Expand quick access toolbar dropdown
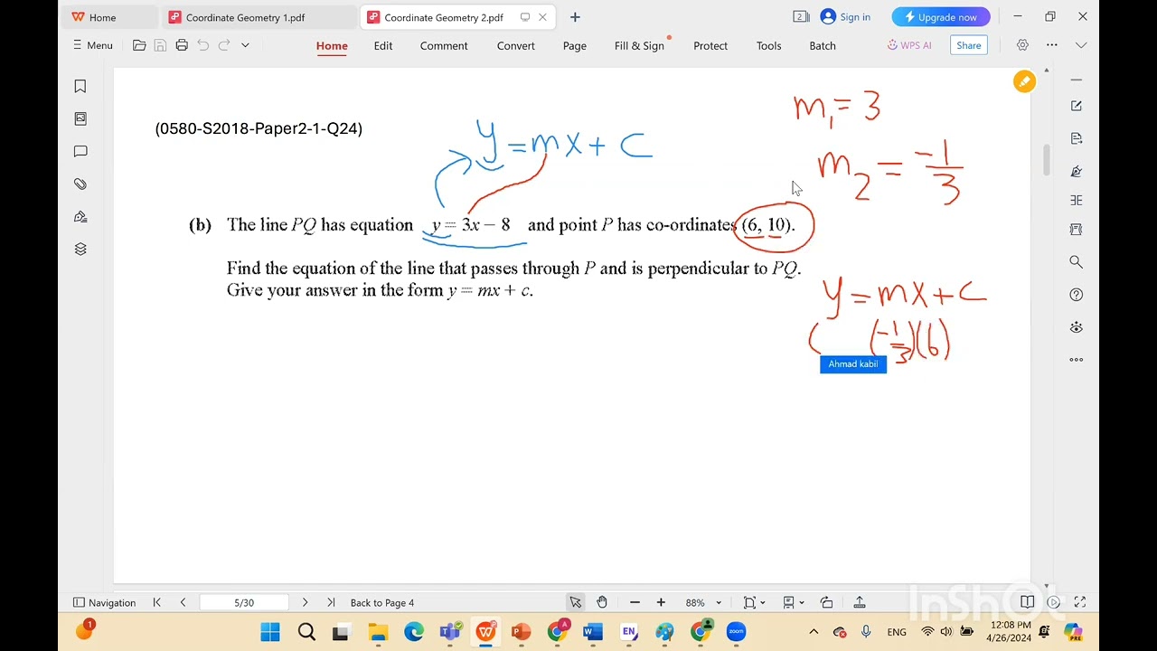Image resolution: width=1157 pixels, height=651 pixels. click(245, 45)
